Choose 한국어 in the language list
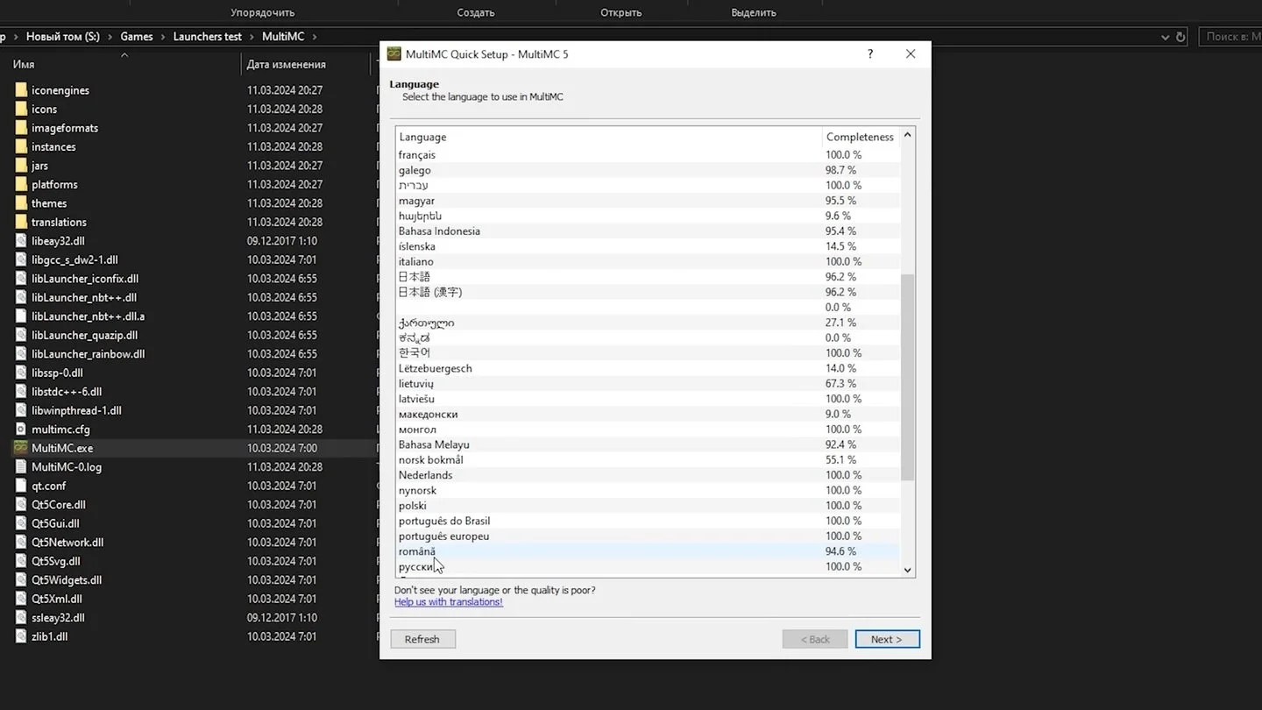The height and width of the screenshot is (710, 1262). coord(648,353)
